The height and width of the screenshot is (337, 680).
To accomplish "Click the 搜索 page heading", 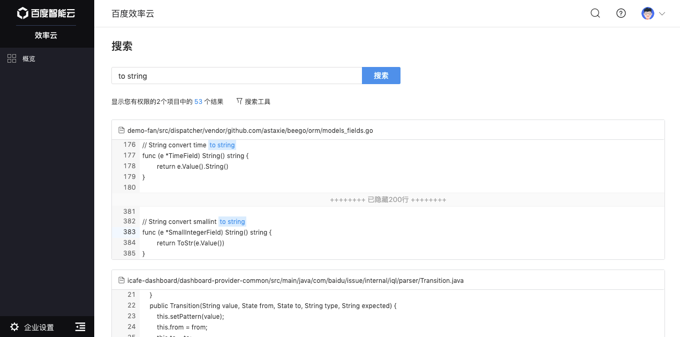I will [122, 47].
